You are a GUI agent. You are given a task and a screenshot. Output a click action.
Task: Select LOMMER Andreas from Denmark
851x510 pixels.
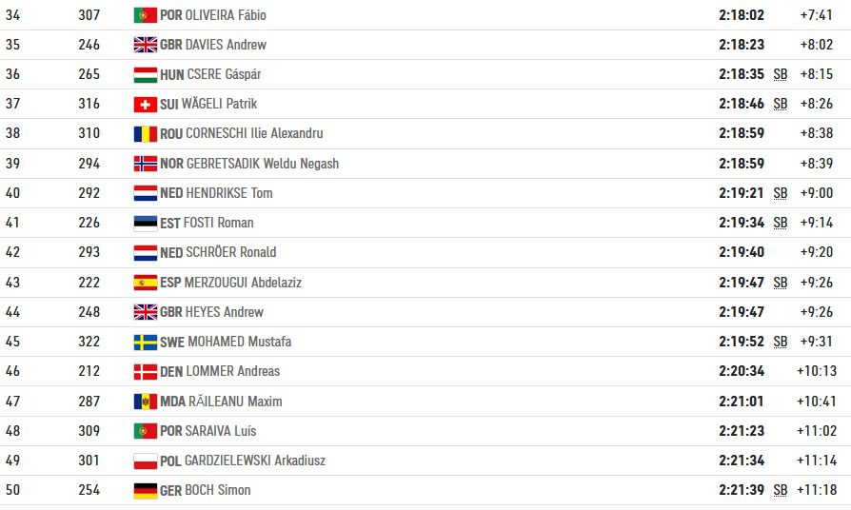[x=233, y=371]
